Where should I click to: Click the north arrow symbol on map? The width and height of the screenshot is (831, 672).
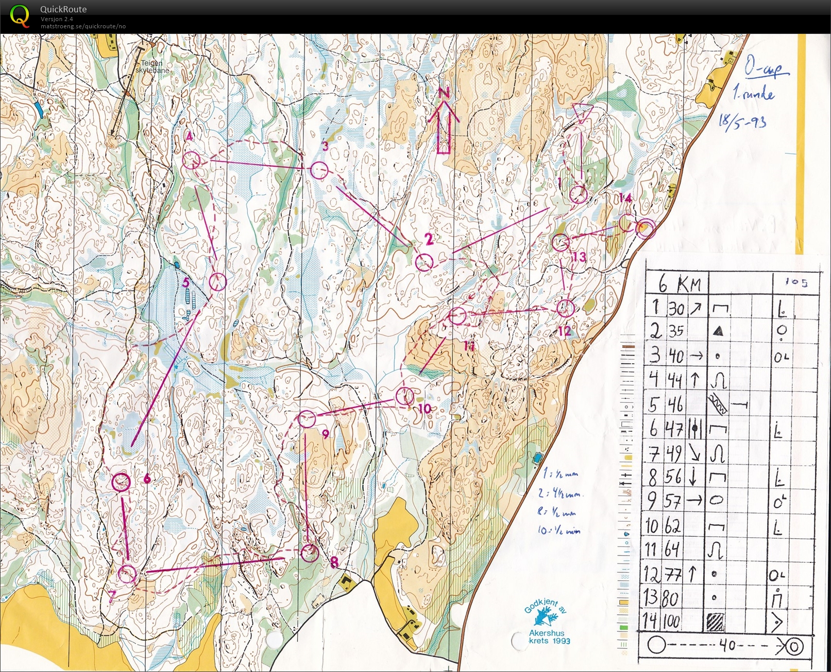pyautogui.click(x=444, y=121)
